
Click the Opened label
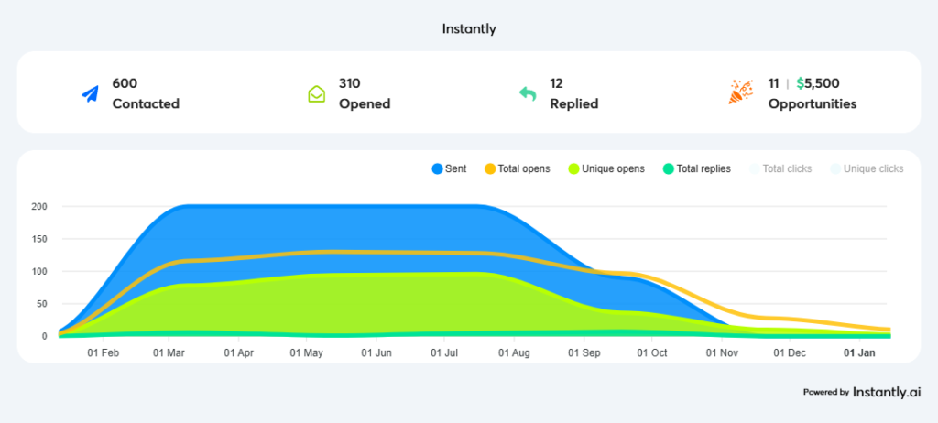click(365, 103)
